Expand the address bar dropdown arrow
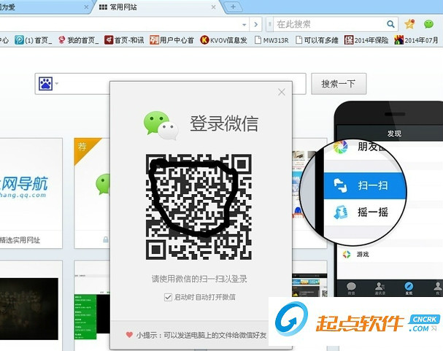This screenshot has width=443, height=351. [244, 25]
